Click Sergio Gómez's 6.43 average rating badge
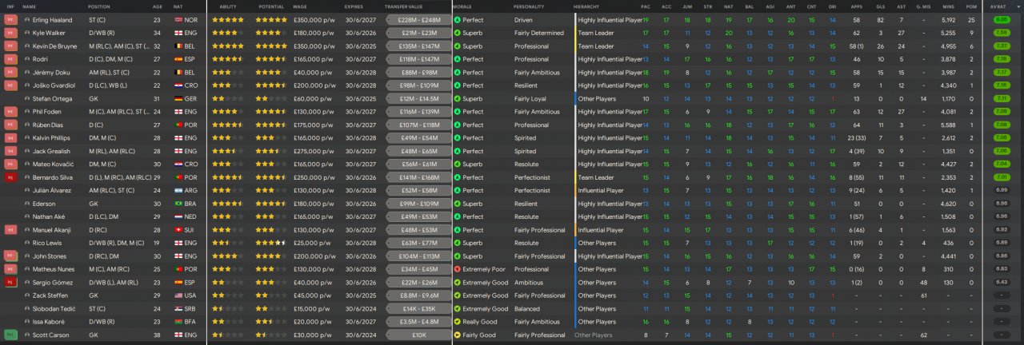 point(1000,282)
